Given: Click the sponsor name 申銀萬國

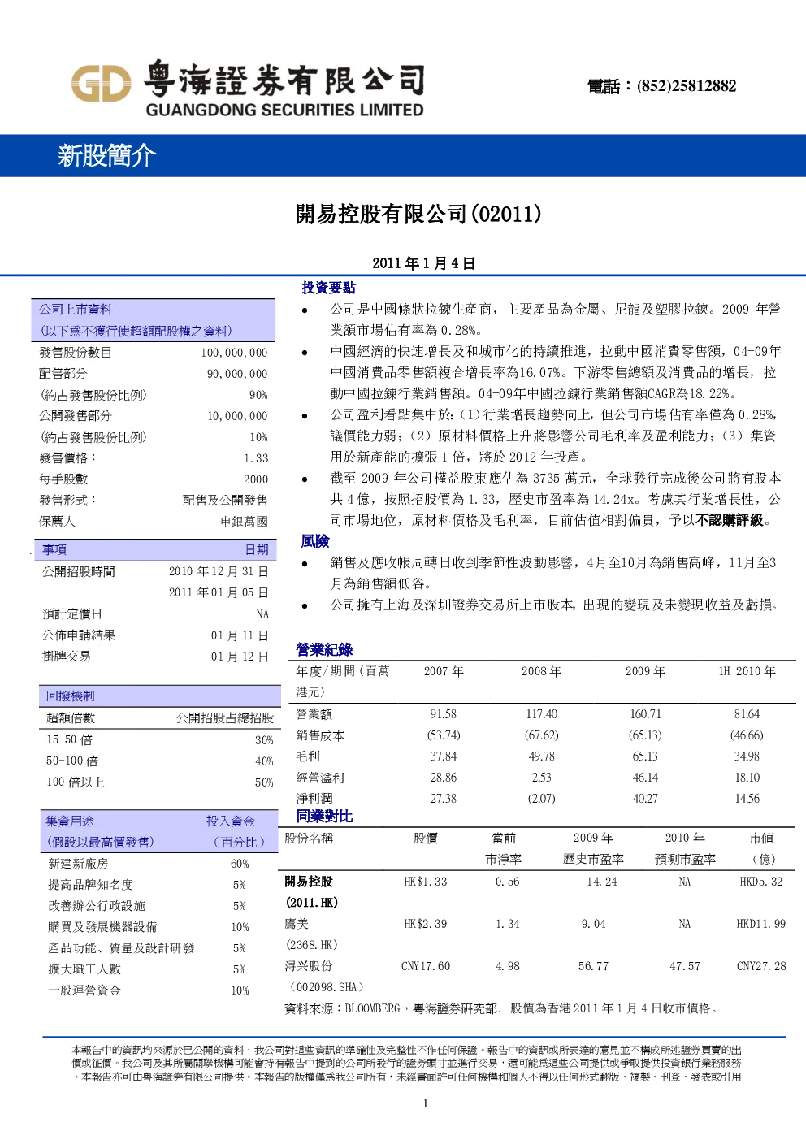Looking at the screenshot, I should (245, 522).
